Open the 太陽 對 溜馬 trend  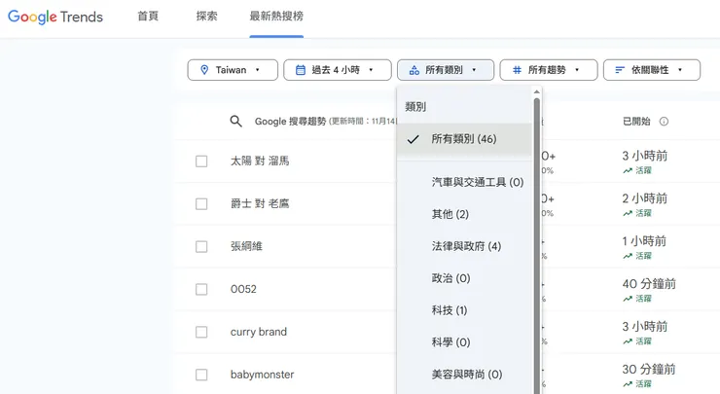pyautogui.click(x=260, y=161)
